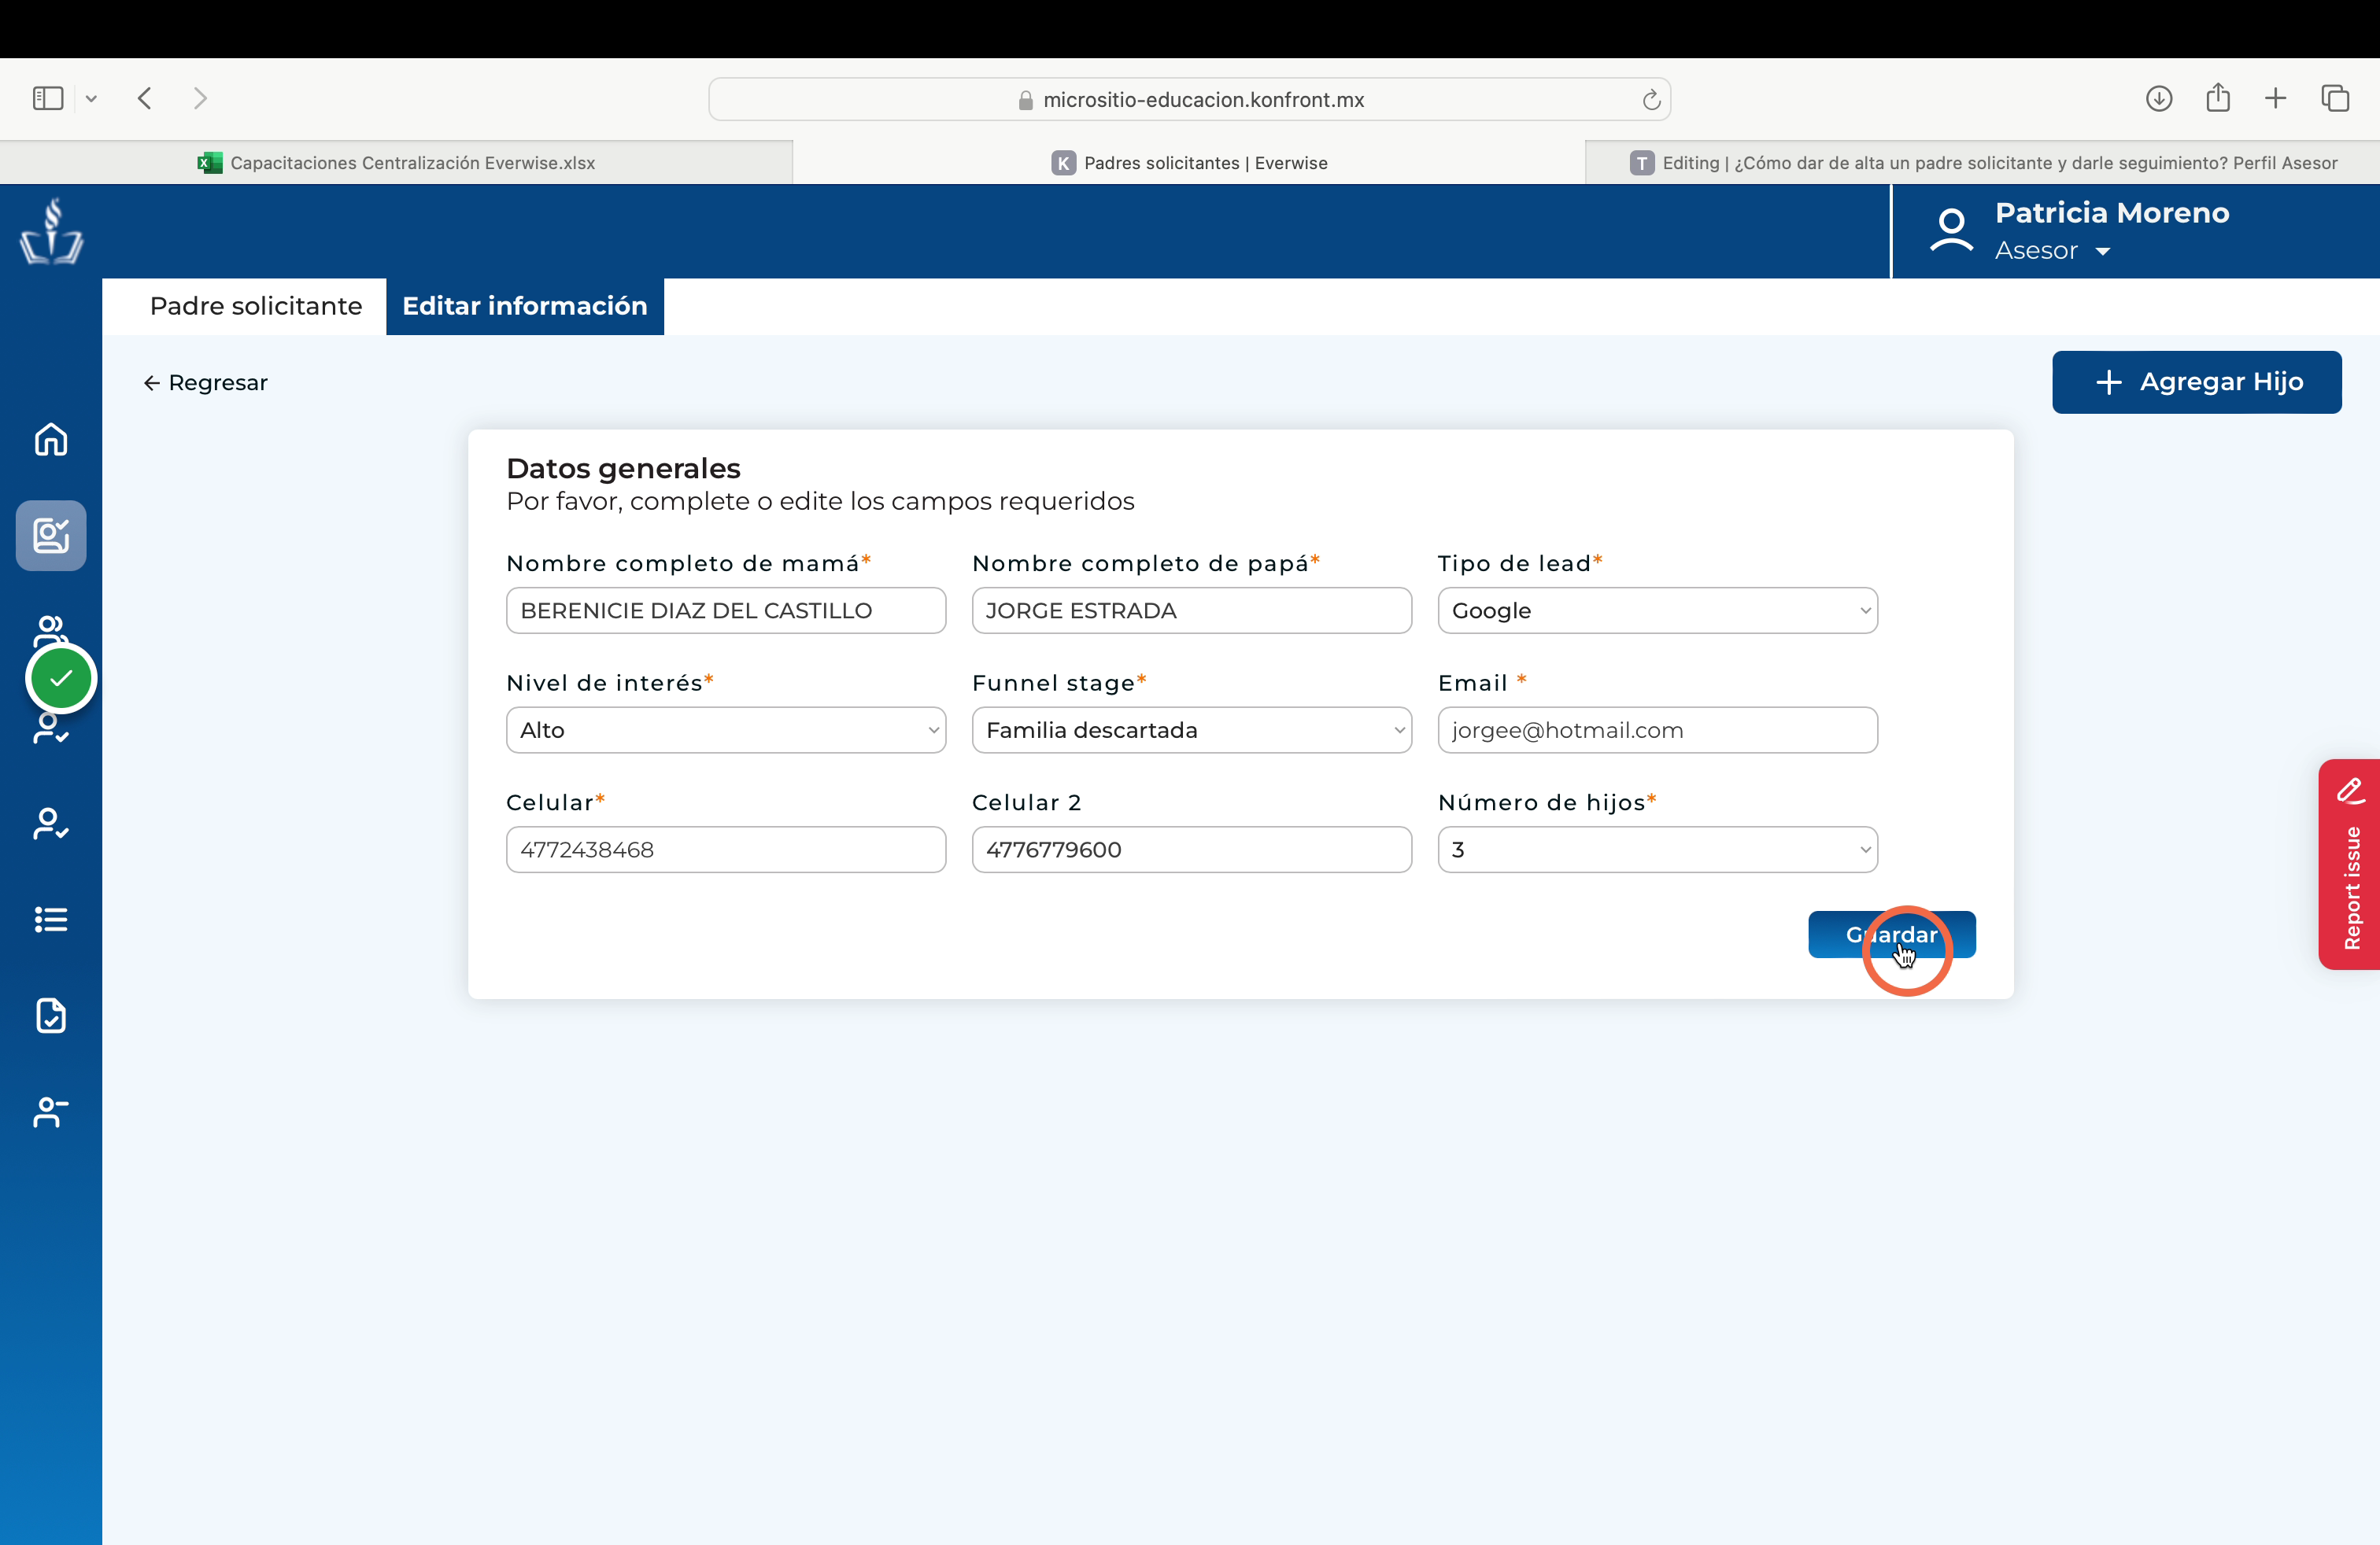Open the list view sidebar icon

[51, 920]
